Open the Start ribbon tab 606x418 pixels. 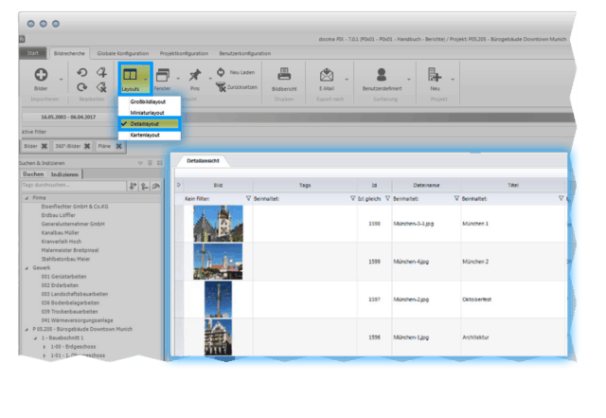[x=33, y=53]
